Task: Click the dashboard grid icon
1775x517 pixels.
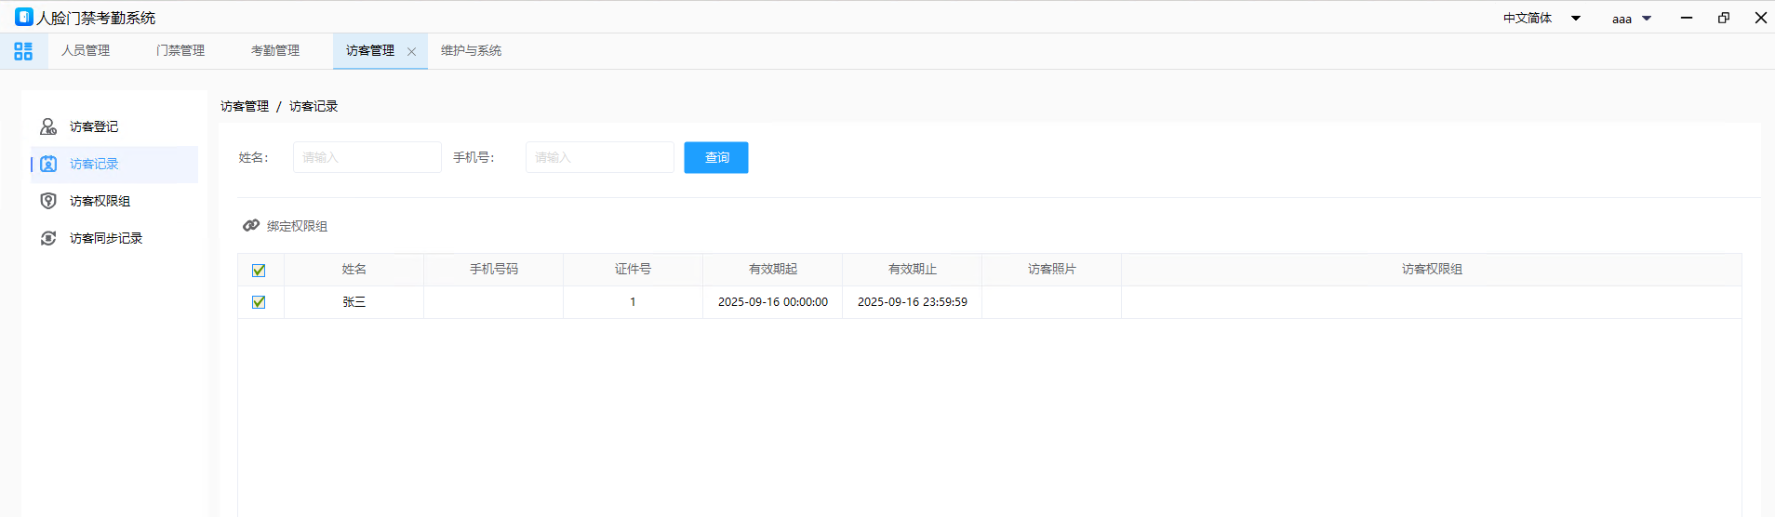Action: (23, 51)
